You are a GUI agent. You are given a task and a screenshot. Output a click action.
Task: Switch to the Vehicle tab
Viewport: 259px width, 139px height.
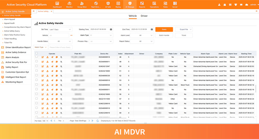133,16
